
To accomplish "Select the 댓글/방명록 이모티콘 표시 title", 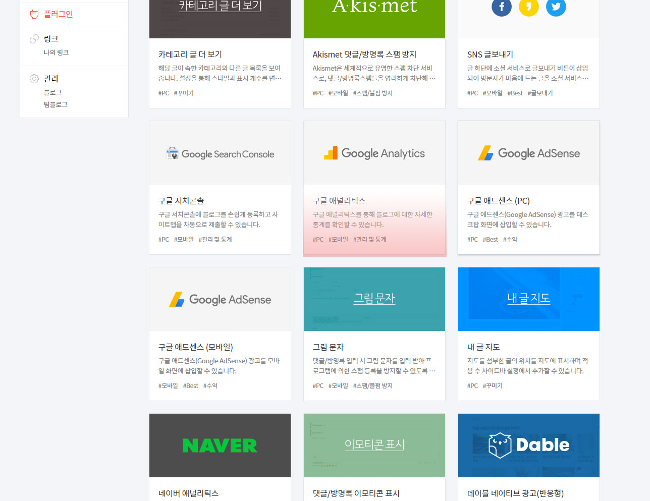I will click(x=356, y=493).
